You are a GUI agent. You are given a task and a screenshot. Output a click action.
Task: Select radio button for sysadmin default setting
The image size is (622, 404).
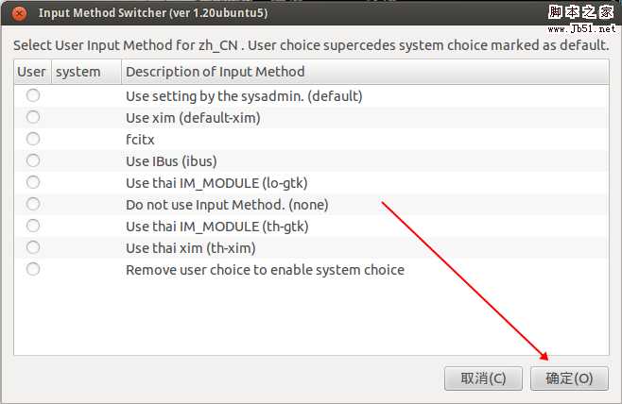tap(33, 95)
